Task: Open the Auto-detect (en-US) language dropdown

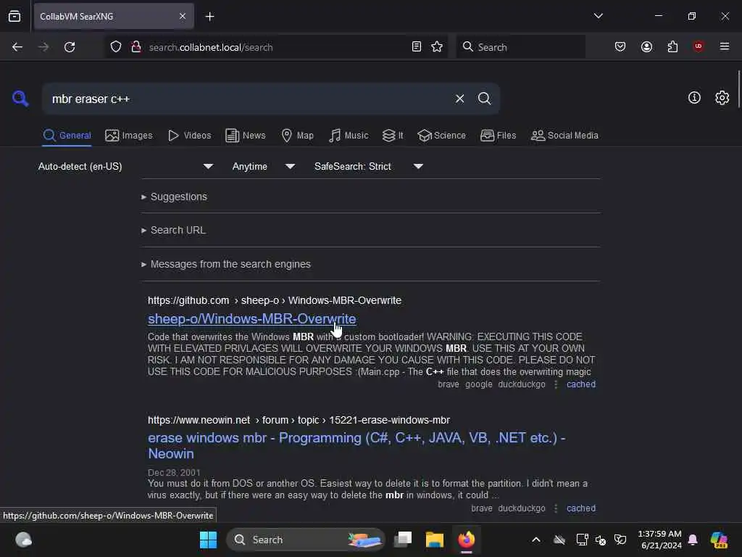Action: click(125, 166)
